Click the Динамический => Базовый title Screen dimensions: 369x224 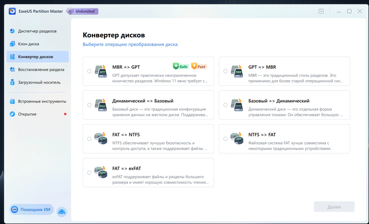[x=143, y=101]
